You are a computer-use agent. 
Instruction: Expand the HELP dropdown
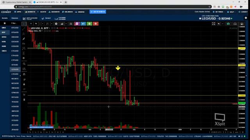(x=231, y=12)
